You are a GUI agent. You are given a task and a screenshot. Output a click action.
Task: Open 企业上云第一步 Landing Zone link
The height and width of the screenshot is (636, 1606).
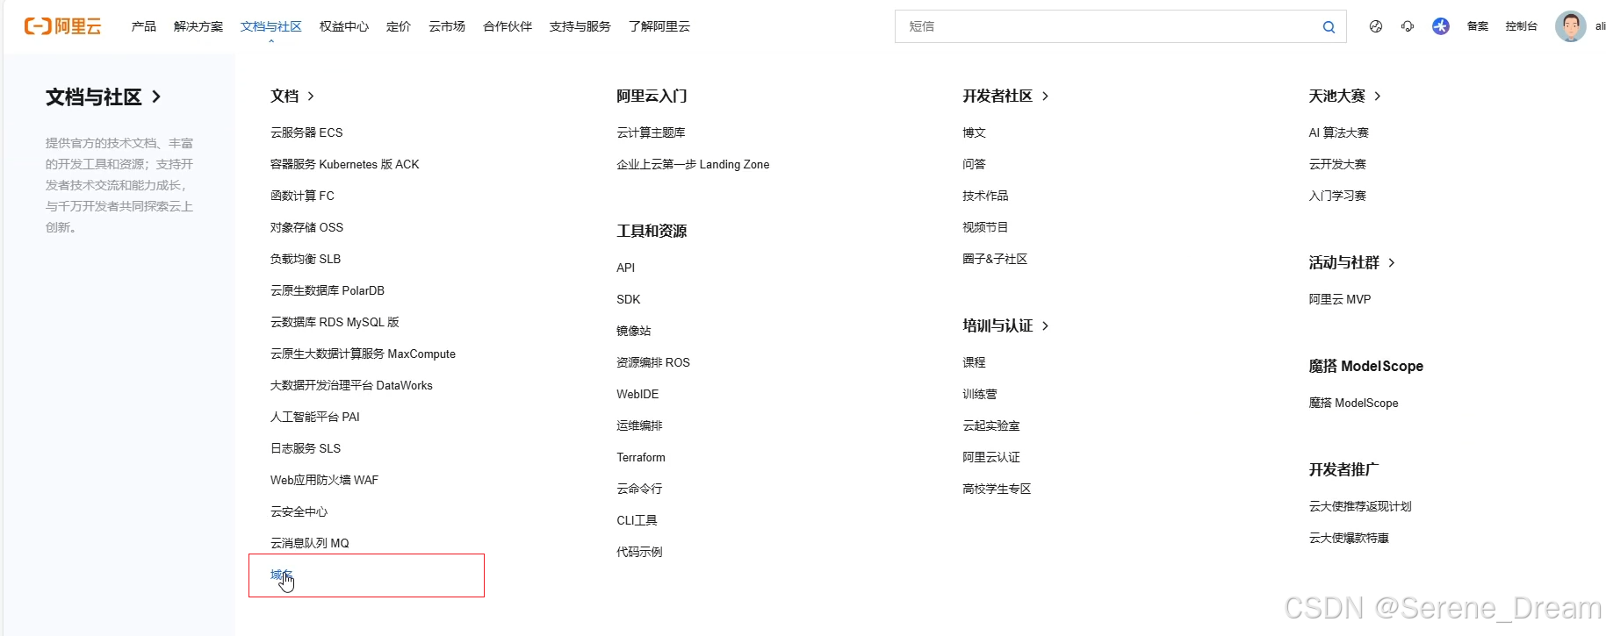coord(693,164)
